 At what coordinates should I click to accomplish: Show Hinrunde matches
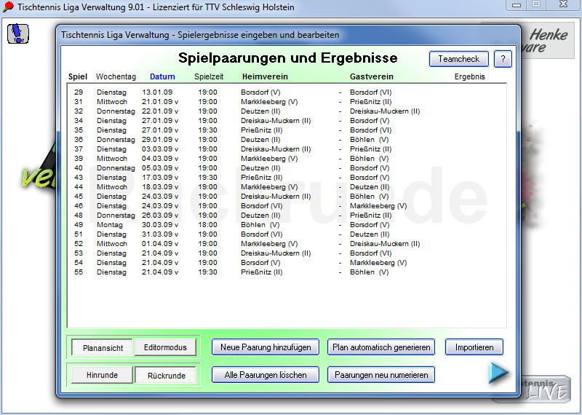[102, 376]
